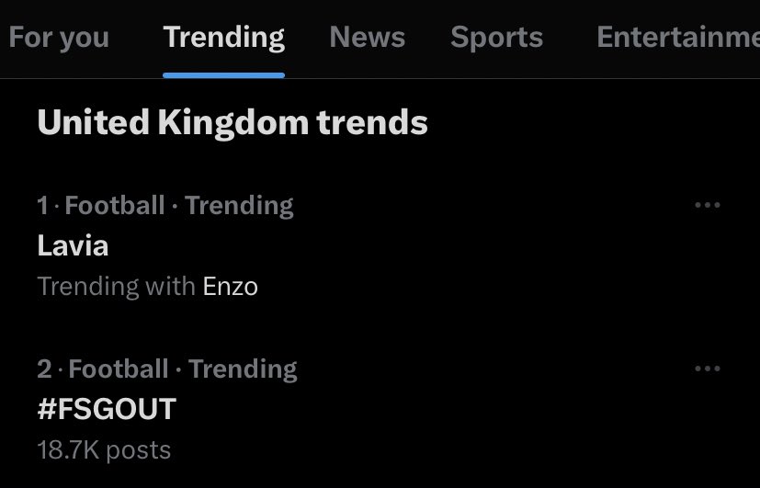Switch to the Entertainment tab

click(x=677, y=38)
